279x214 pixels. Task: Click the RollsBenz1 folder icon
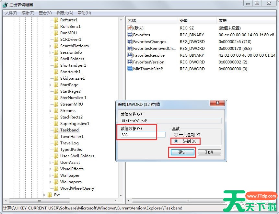coord(56,27)
